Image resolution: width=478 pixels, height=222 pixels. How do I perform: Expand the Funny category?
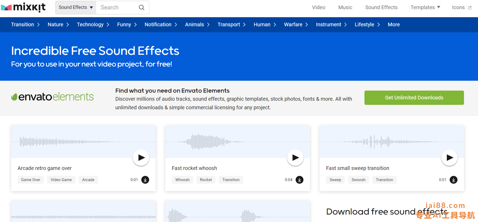[127, 25]
